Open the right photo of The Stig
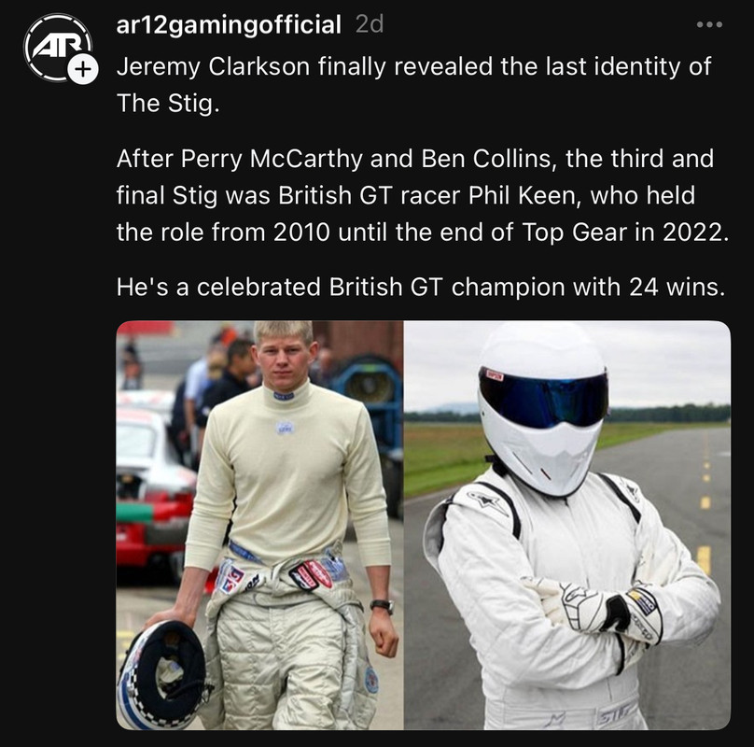 [x=567, y=525]
